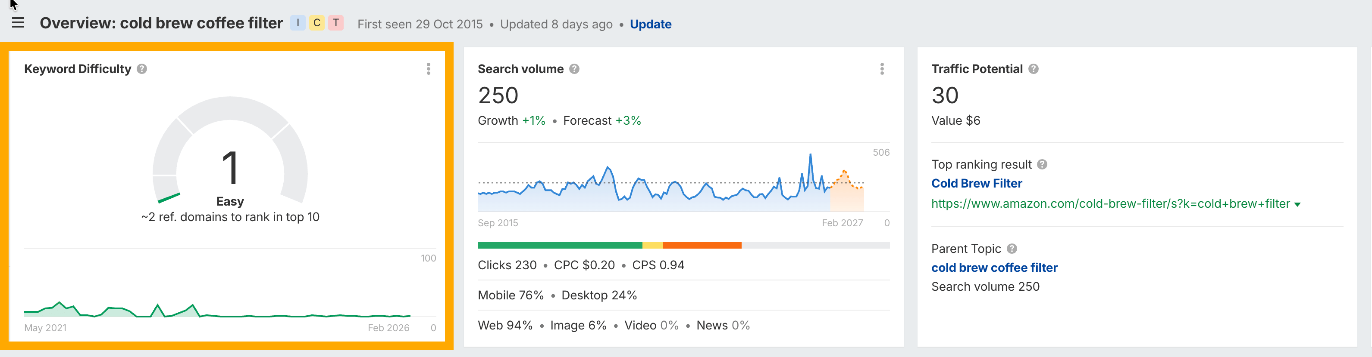The height and width of the screenshot is (357, 1372).
Task: Click the Keyword Difficulty help icon
Action: click(x=142, y=69)
